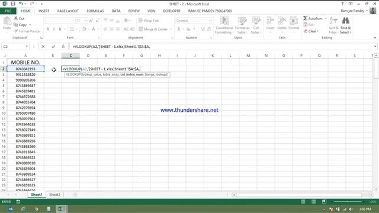Switch to Page Layout view in status bar
The image size is (379, 213).
pos(314,202)
